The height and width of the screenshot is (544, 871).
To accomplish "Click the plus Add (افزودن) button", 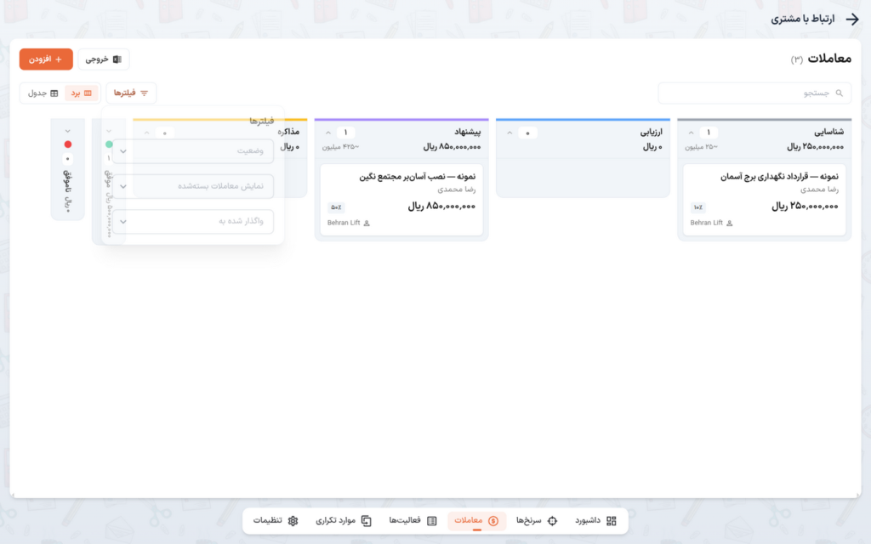I will pos(46,59).
